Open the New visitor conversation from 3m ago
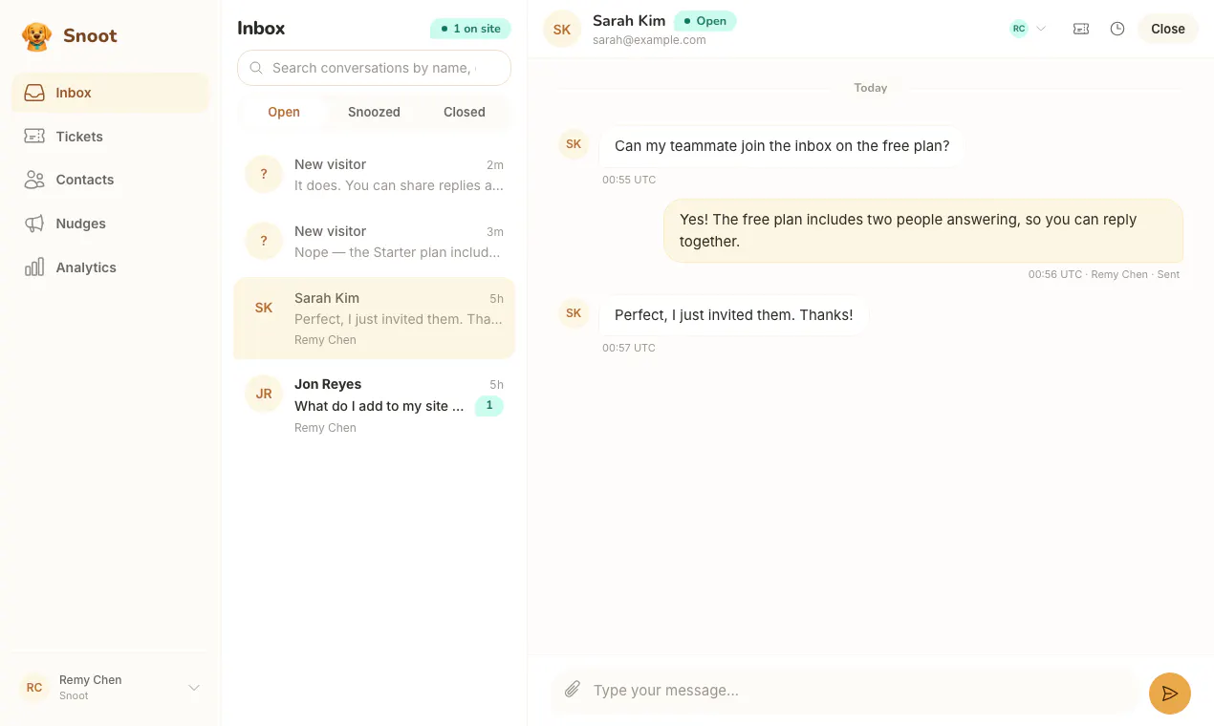Image resolution: width=1214 pixels, height=726 pixels. [374, 242]
